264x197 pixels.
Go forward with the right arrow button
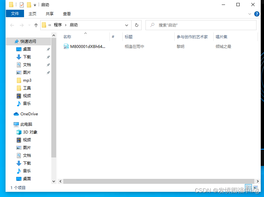click(x=21, y=25)
